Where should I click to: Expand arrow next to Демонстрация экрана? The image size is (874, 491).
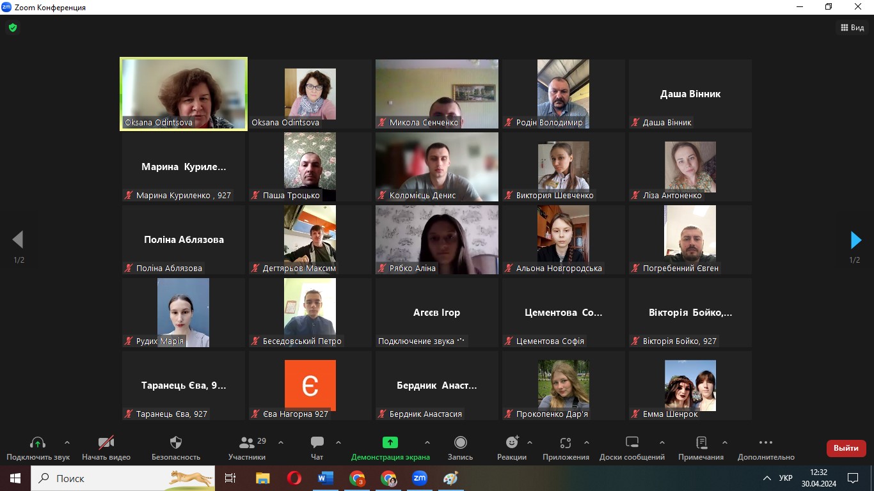pyautogui.click(x=427, y=442)
